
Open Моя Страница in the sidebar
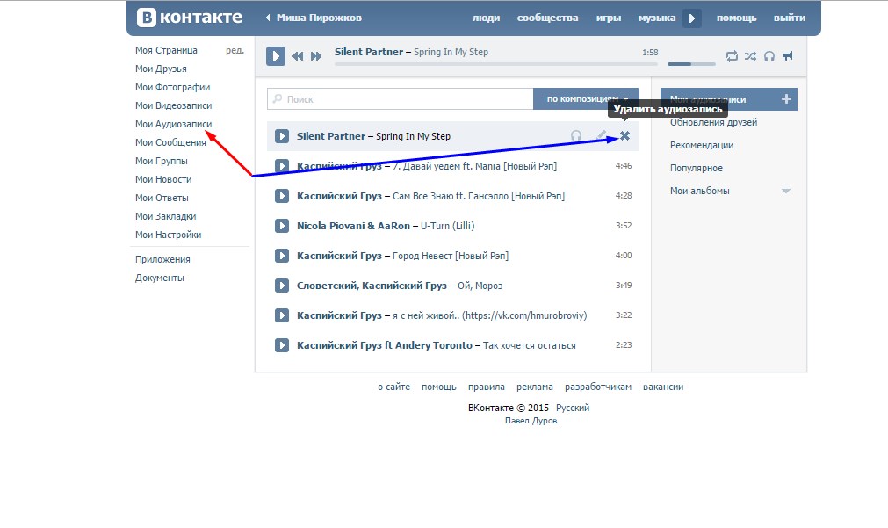[x=167, y=50]
